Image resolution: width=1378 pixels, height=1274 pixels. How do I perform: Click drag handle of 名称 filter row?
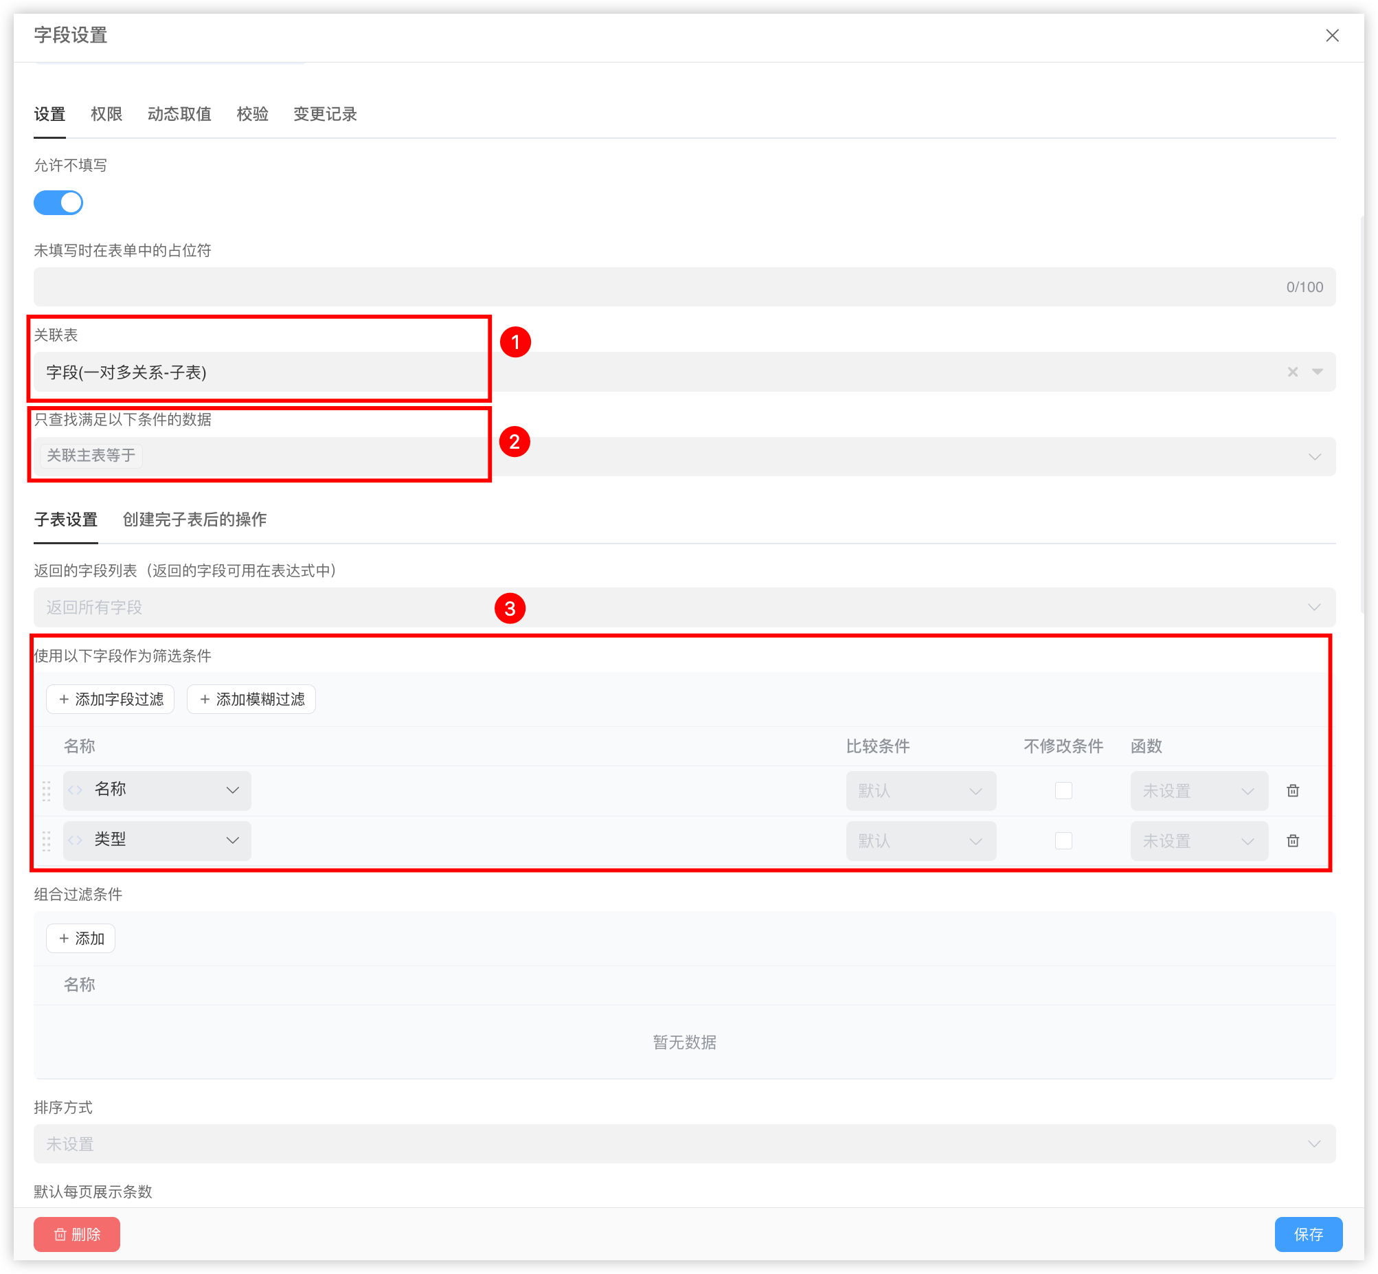pos(46,791)
